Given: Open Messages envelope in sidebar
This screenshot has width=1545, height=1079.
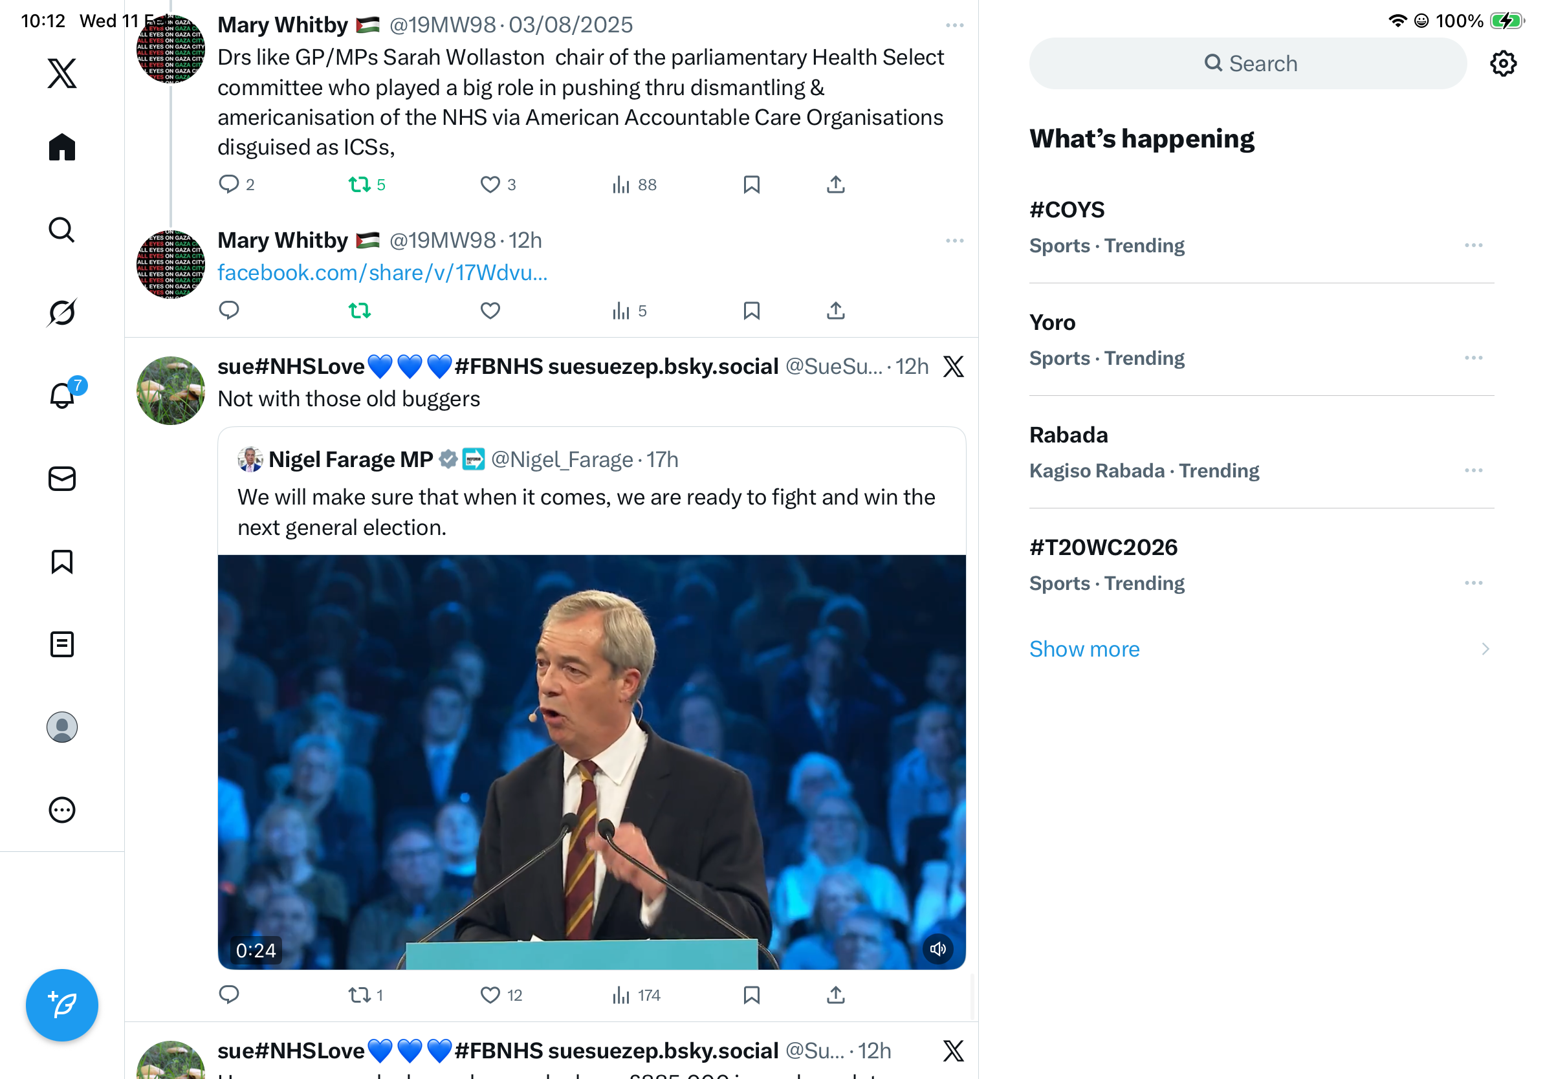Looking at the screenshot, I should pos(62,479).
